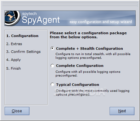Select the 3. Confirm Settings step
The width and height of the screenshot is (140, 121).
click(x=24, y=52)
